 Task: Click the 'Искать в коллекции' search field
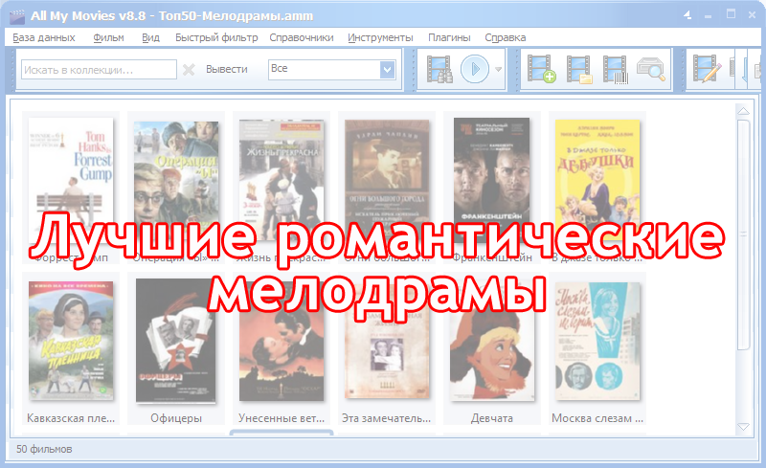99,69
